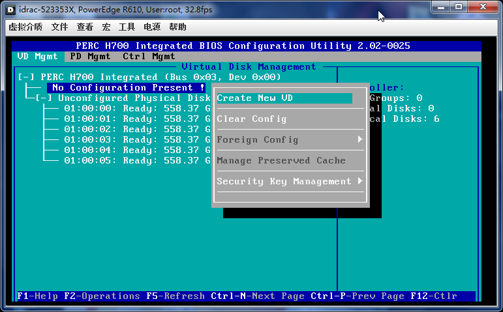This screenshot has width=503, height=312.
Task: Click the PERC H700 BIOS utility title
Action: 243,46
